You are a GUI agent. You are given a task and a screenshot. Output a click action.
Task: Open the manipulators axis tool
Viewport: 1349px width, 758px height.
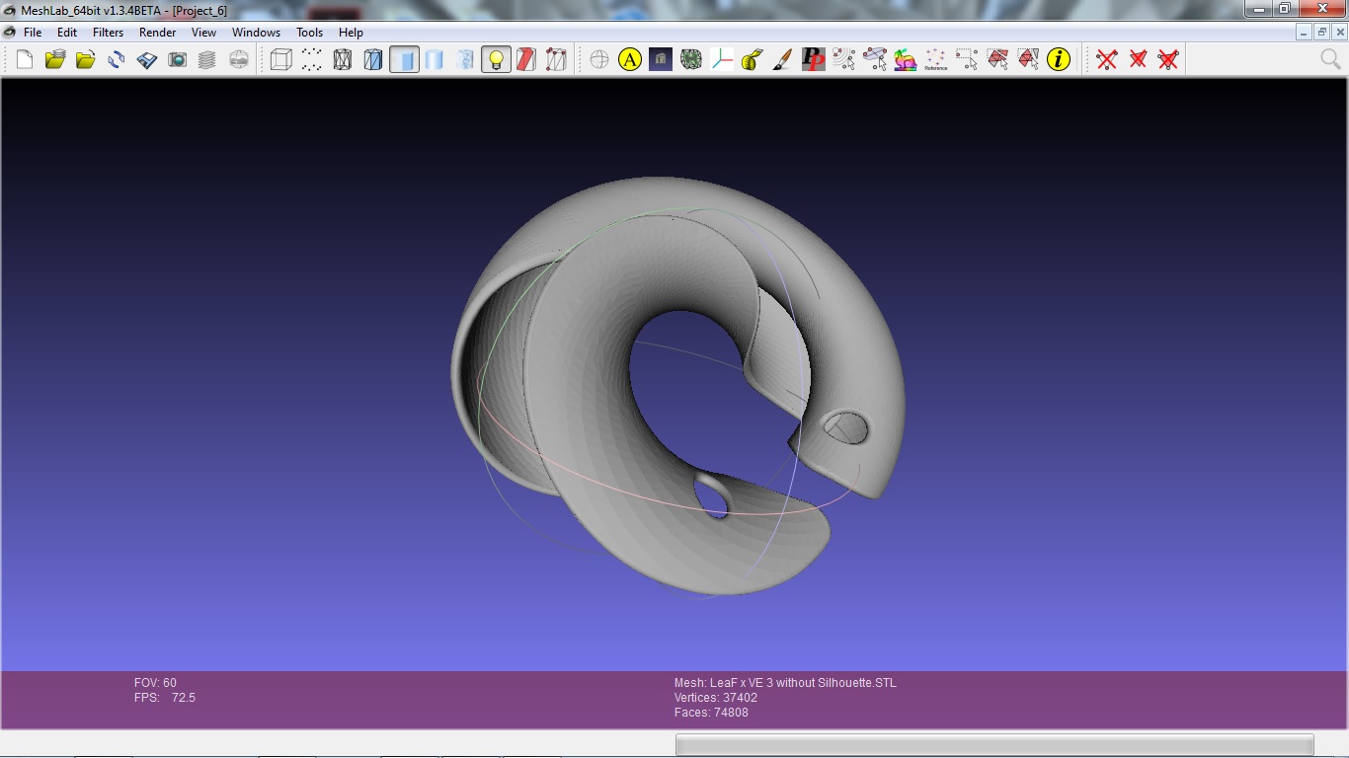722,60
